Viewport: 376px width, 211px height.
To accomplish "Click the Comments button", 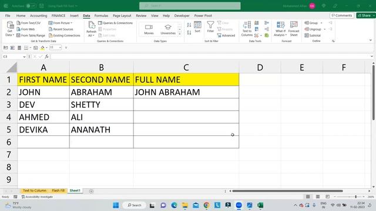I will [342, 15].
